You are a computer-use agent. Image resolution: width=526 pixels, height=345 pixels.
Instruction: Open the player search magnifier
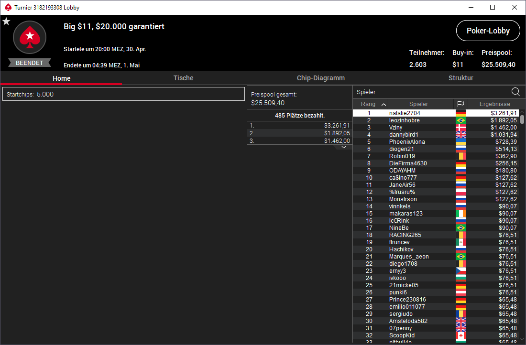515,92
